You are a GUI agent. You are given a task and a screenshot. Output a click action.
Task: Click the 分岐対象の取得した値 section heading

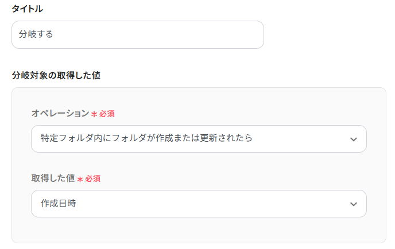56,75
